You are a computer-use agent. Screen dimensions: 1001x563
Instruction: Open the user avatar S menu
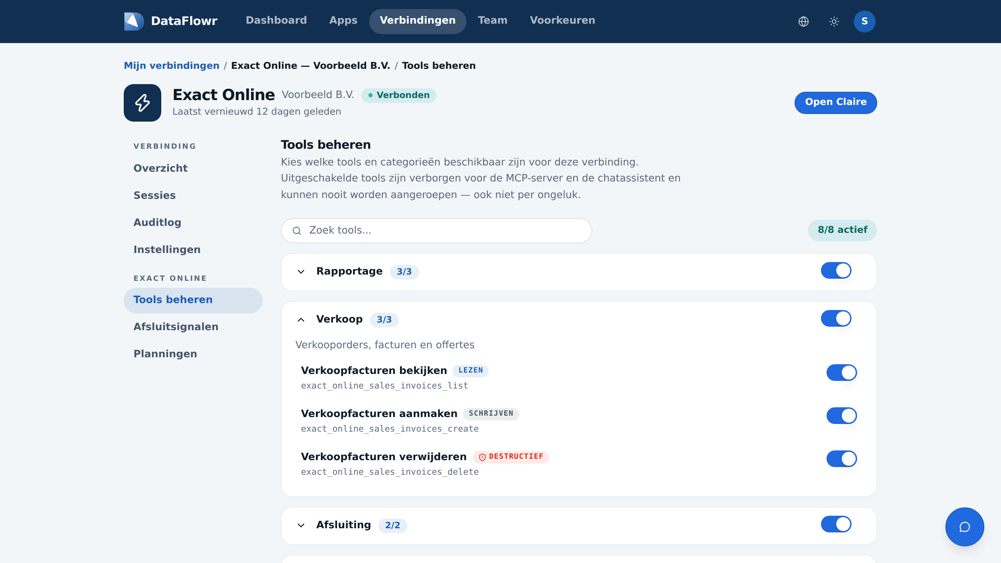(x=864, y=21)
